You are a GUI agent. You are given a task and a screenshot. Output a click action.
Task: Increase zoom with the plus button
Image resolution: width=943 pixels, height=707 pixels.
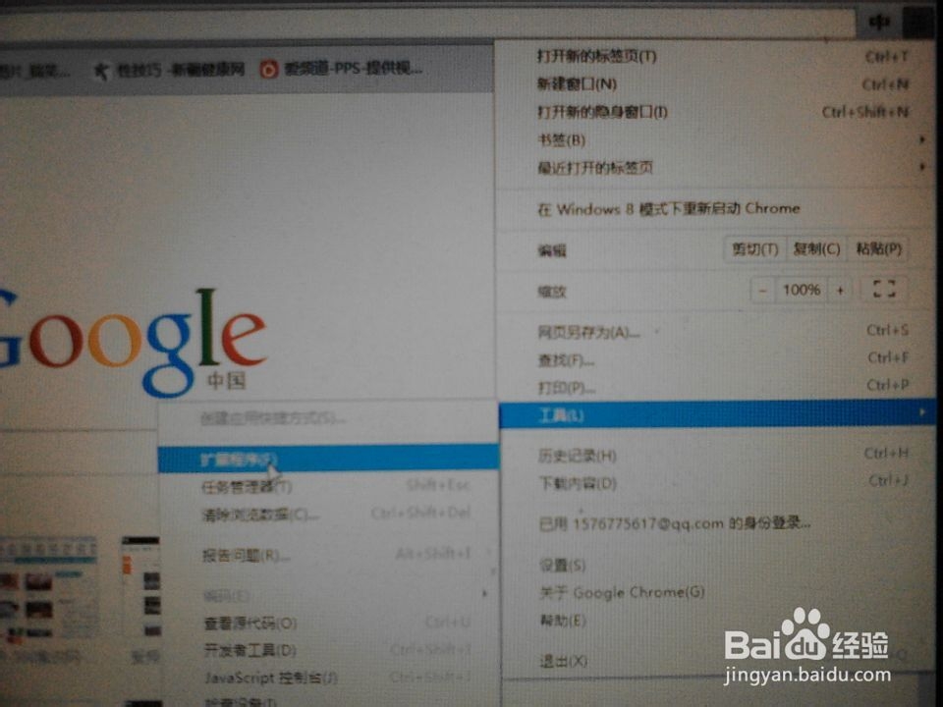click(840, 291)
